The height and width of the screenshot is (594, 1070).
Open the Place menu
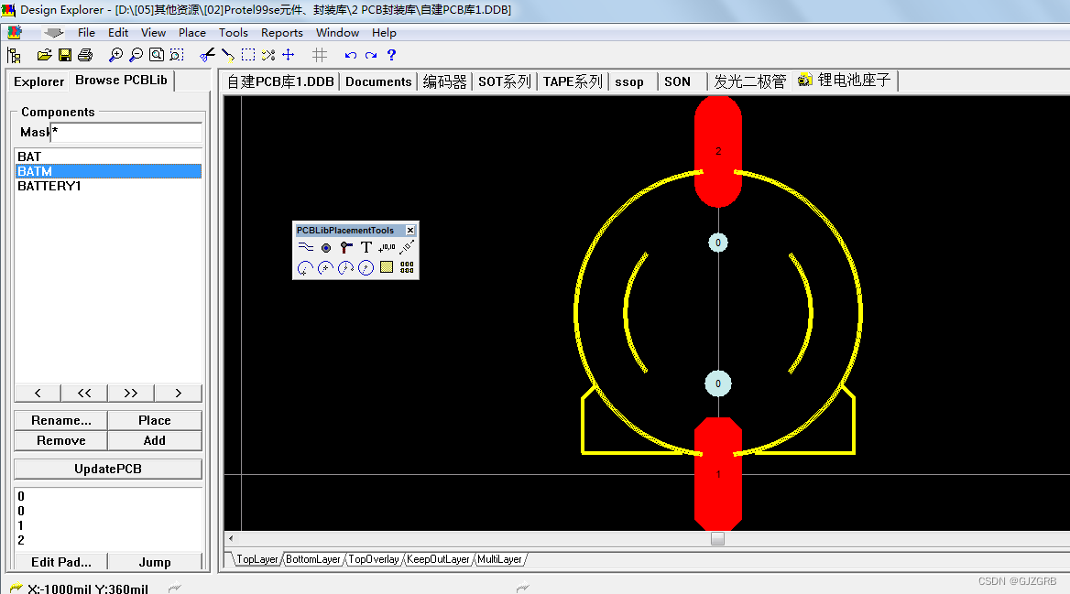pyautogui.click(x=192, y=33)
